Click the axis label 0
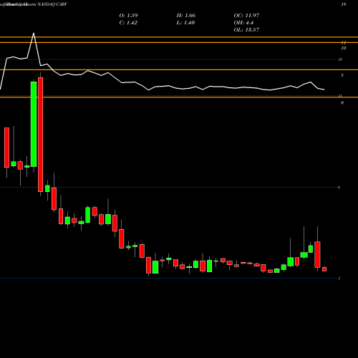 [342, 103]
